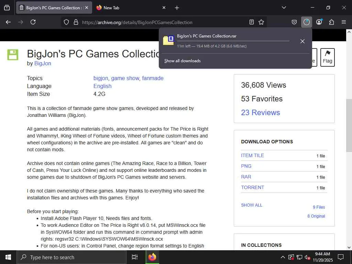Open a new tab with the plus button
Screen dimensions: 352x264
[177, 8]
